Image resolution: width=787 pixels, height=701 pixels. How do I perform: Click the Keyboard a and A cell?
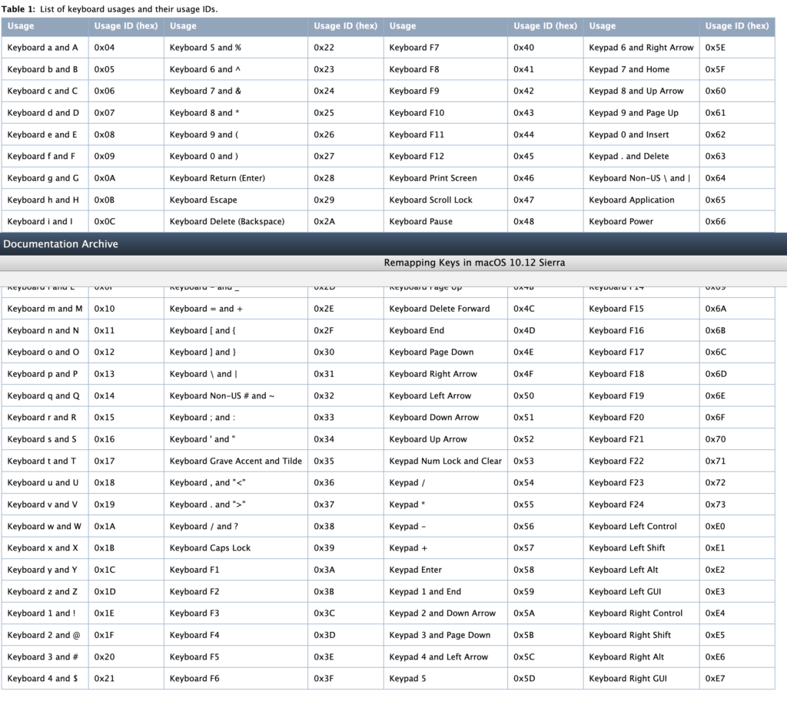pyautogui.click(x=43, y=48)
